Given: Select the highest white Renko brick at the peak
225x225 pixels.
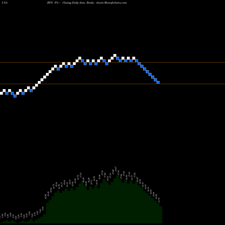Looking at the screenshot, I should click(x=115, y=55).
